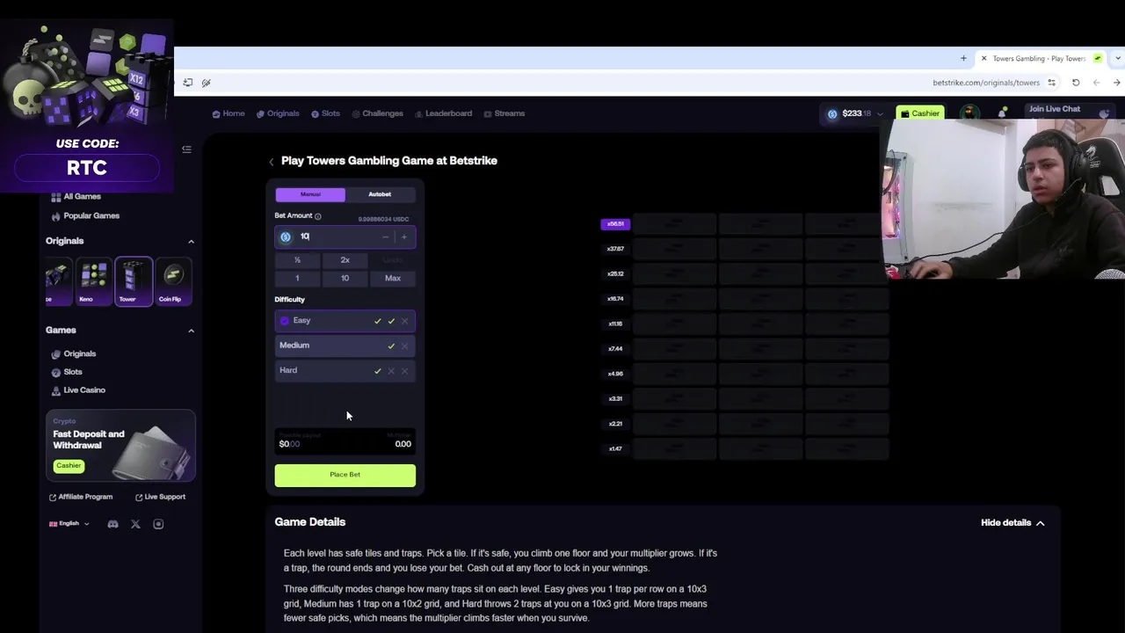Open Originals in top navigation
The image size is (1125, 633).
pyautogui.click(x=278, y=113)
